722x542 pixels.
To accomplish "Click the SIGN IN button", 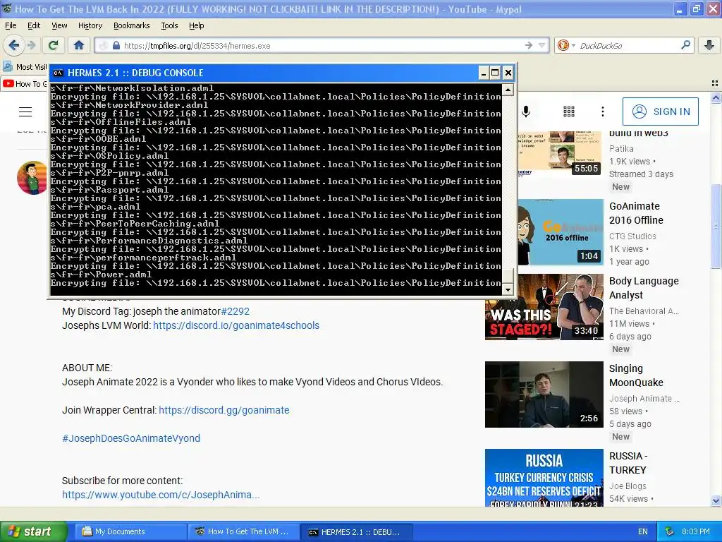I will coord(660,112).
